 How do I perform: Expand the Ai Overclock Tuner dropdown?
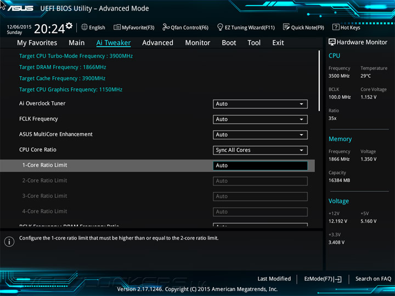pos(260,104)
